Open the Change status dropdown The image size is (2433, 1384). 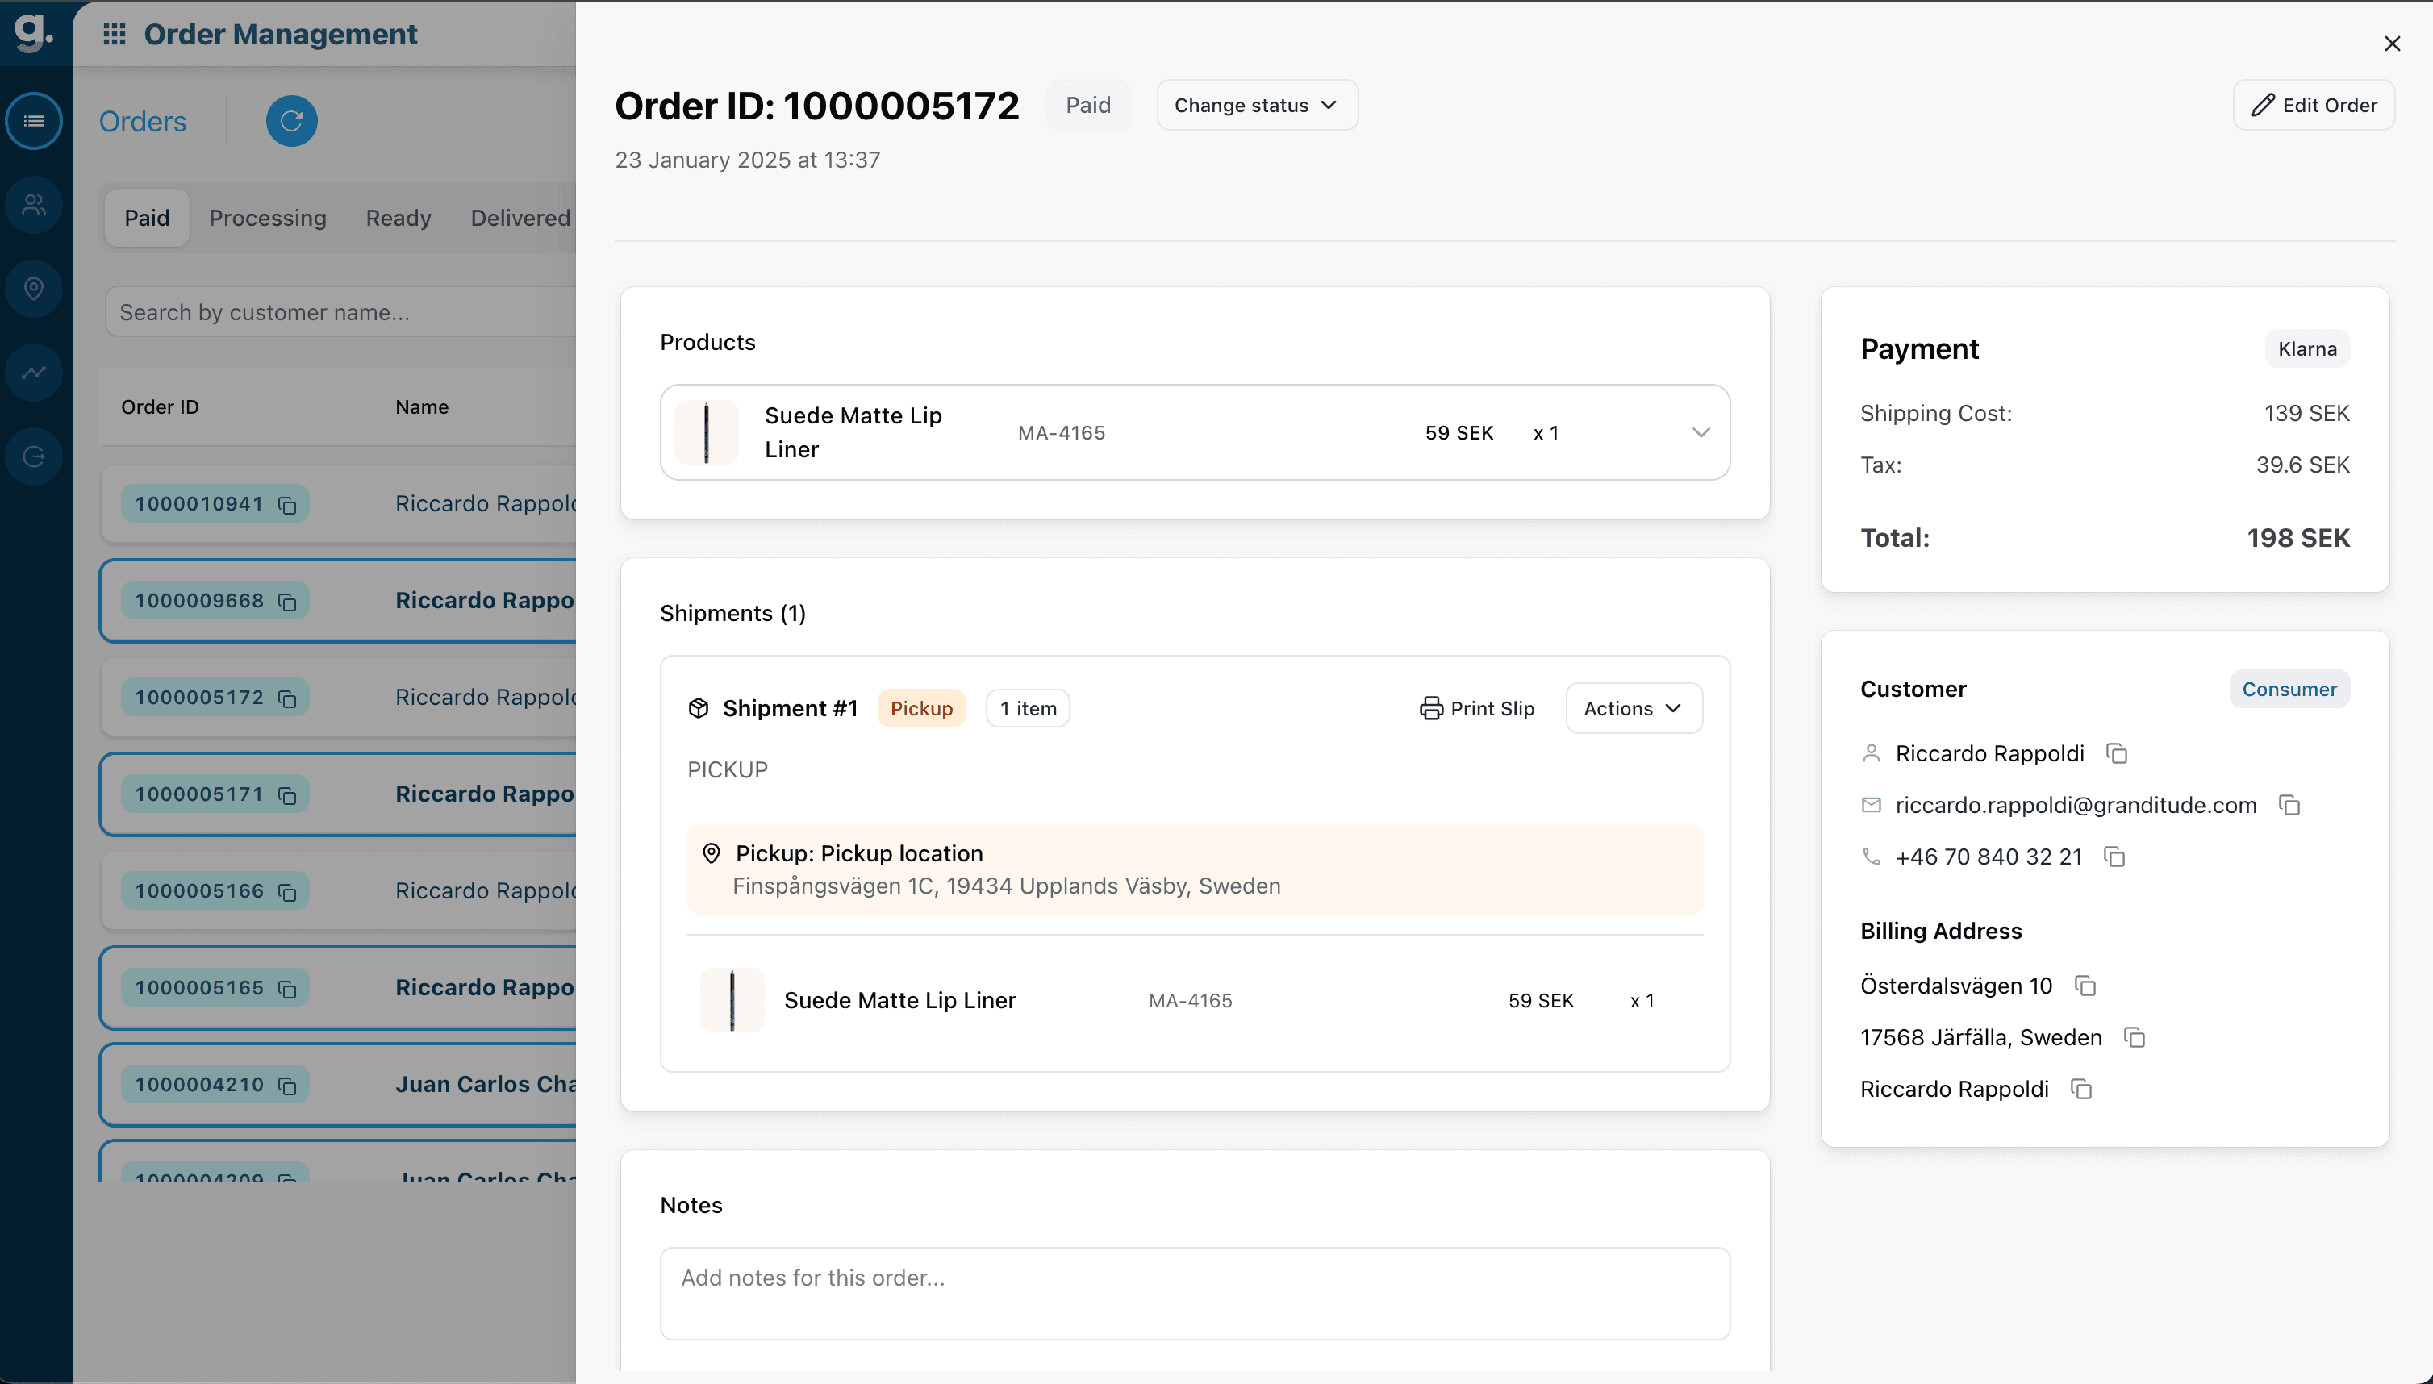[x=1256, y=106]
